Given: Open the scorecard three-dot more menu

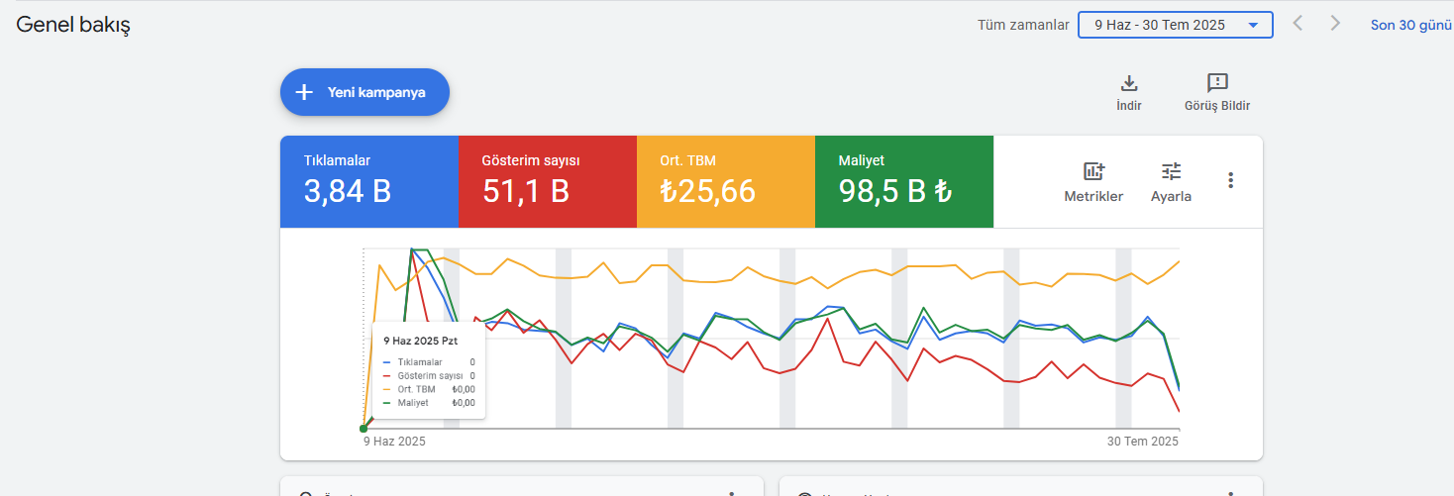Looking at the screenshot, I should point(1230,180).
